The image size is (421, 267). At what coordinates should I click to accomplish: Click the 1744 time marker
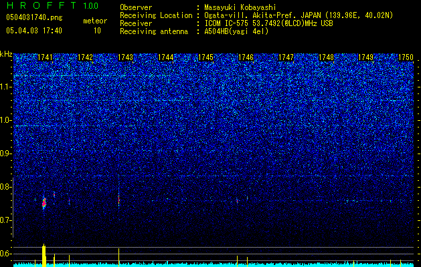166,57
